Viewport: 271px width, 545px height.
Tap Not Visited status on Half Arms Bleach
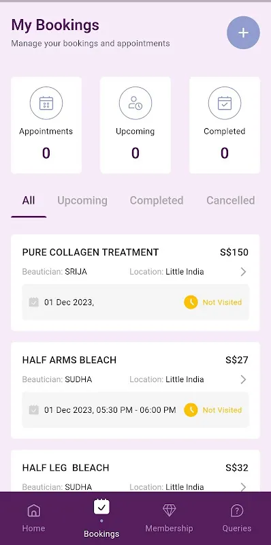(x=223, y=410)
